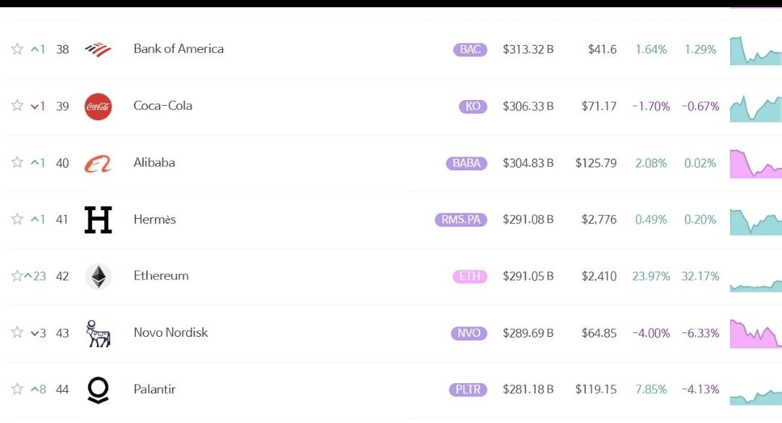Click the Coca-Cola red logo
The height and width of the screenshot is (423, 782).
tap(98, 106)
